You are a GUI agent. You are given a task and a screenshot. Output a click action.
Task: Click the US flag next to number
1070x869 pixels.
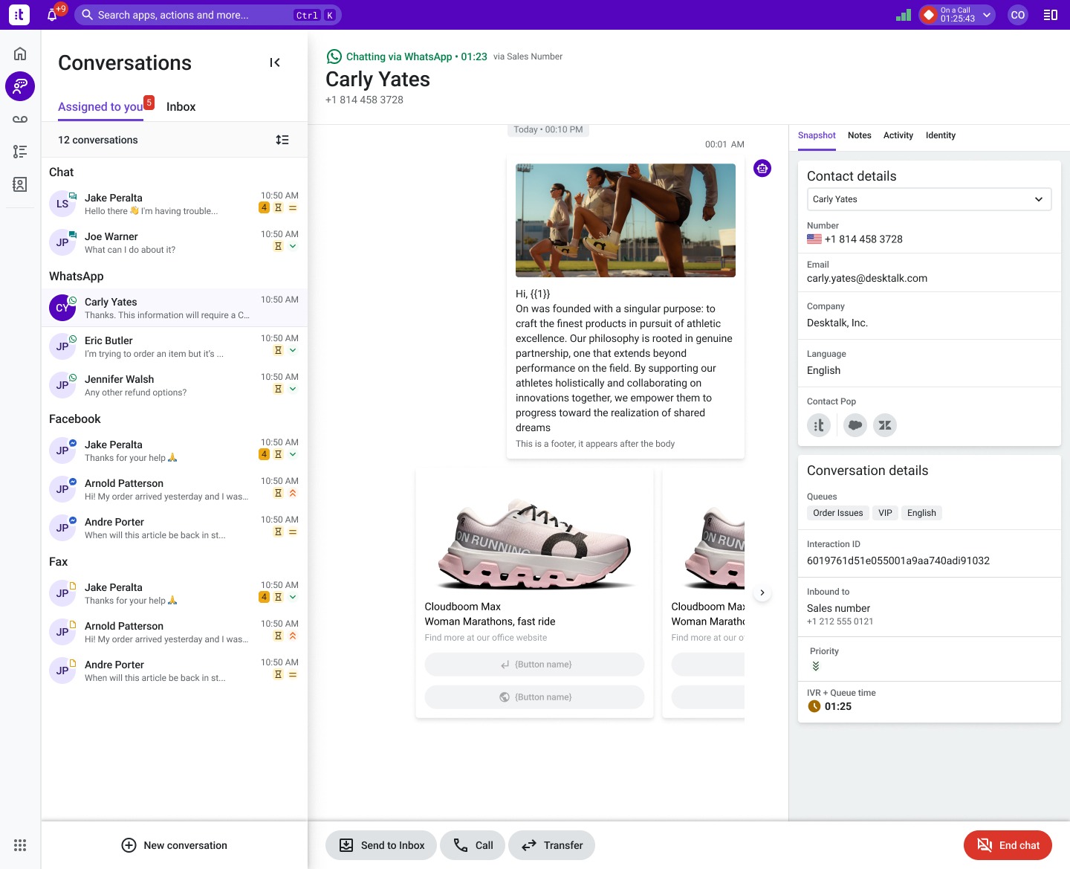[x=814, y=239]
